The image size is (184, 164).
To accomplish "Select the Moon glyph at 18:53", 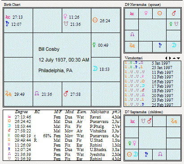I will click(x=95, y=69).
